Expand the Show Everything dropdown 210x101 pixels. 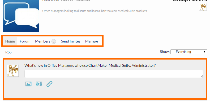coord(188,52)
